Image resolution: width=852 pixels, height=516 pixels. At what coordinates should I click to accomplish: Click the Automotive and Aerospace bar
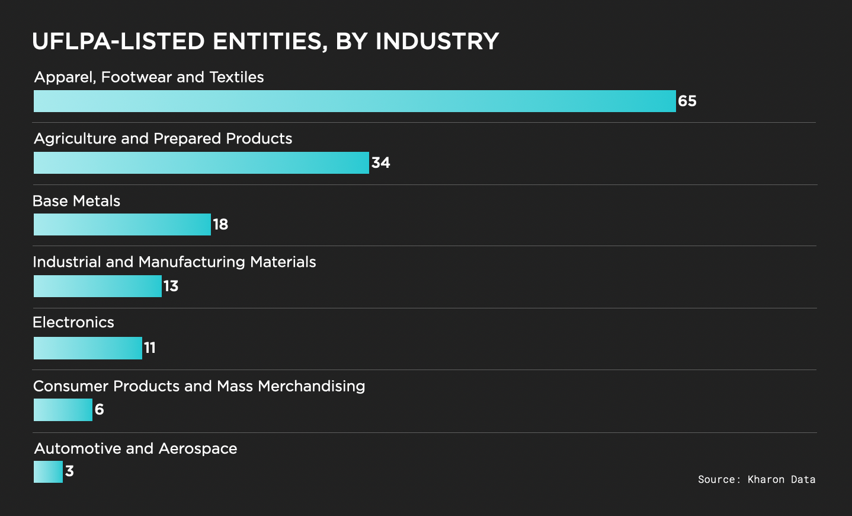click(48, 472)
